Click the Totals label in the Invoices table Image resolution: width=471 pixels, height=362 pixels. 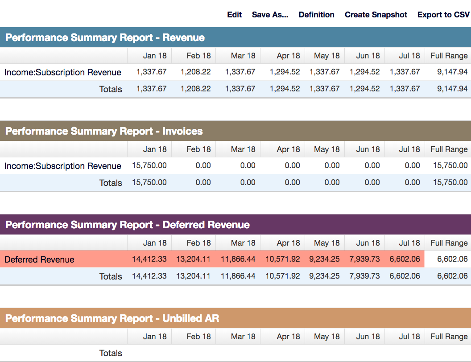tap(111, 183)
